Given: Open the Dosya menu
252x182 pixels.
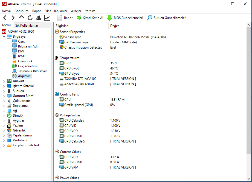Looking at the screenshot, I should click(6, 11).
